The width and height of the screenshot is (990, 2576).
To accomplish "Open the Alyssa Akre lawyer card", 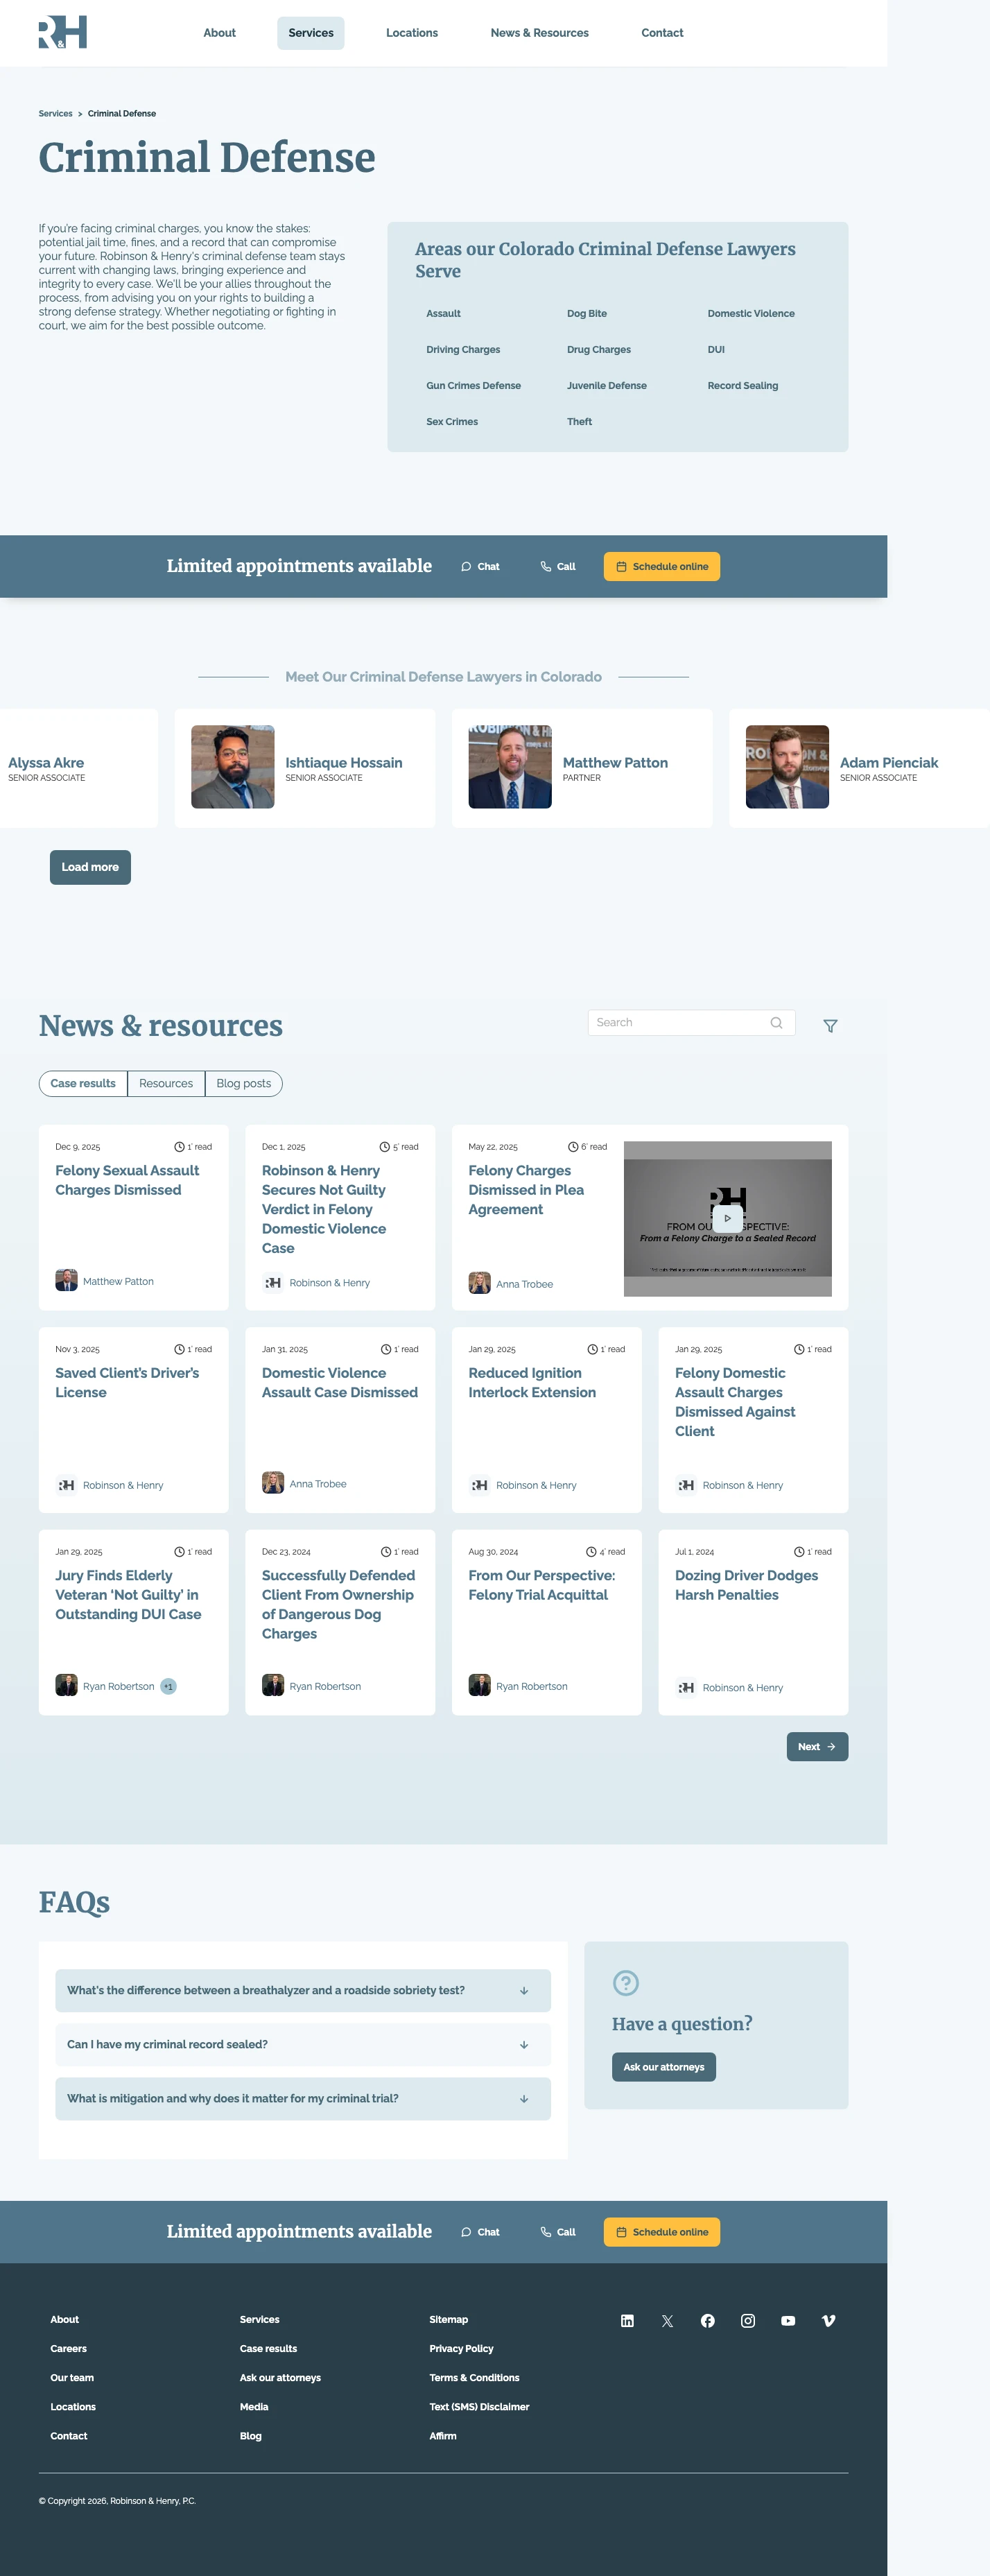I will (x=78, y=768).
